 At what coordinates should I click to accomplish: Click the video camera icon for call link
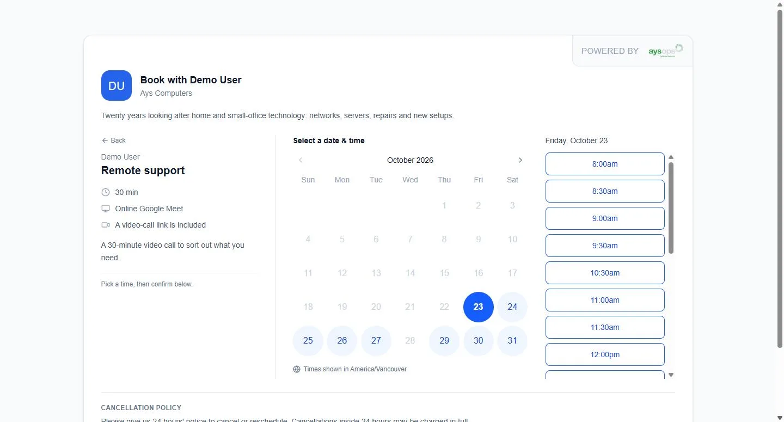click(106, 225)
